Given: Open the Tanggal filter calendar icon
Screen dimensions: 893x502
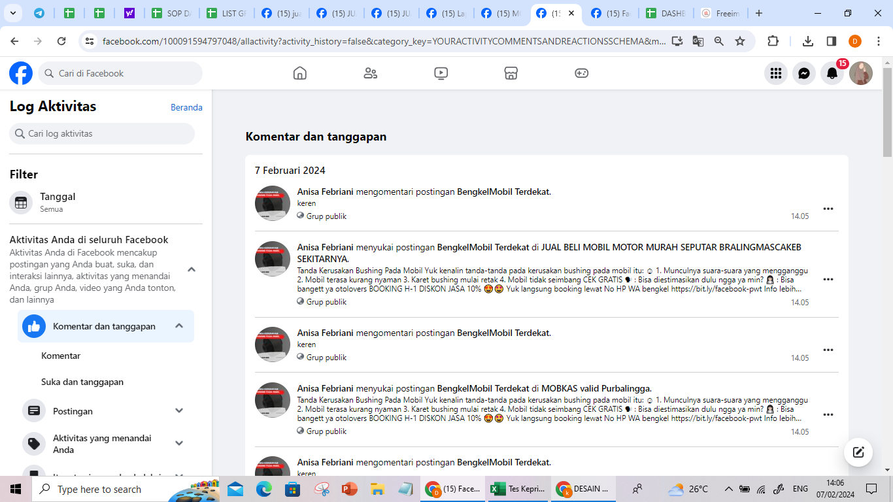Looking at the screenshot, I should (21, 203).
